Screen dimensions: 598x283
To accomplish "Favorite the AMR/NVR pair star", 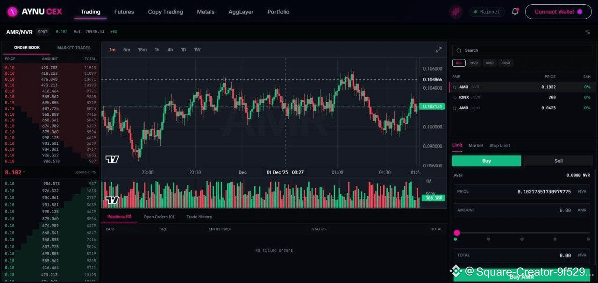I will click(455, 87).
